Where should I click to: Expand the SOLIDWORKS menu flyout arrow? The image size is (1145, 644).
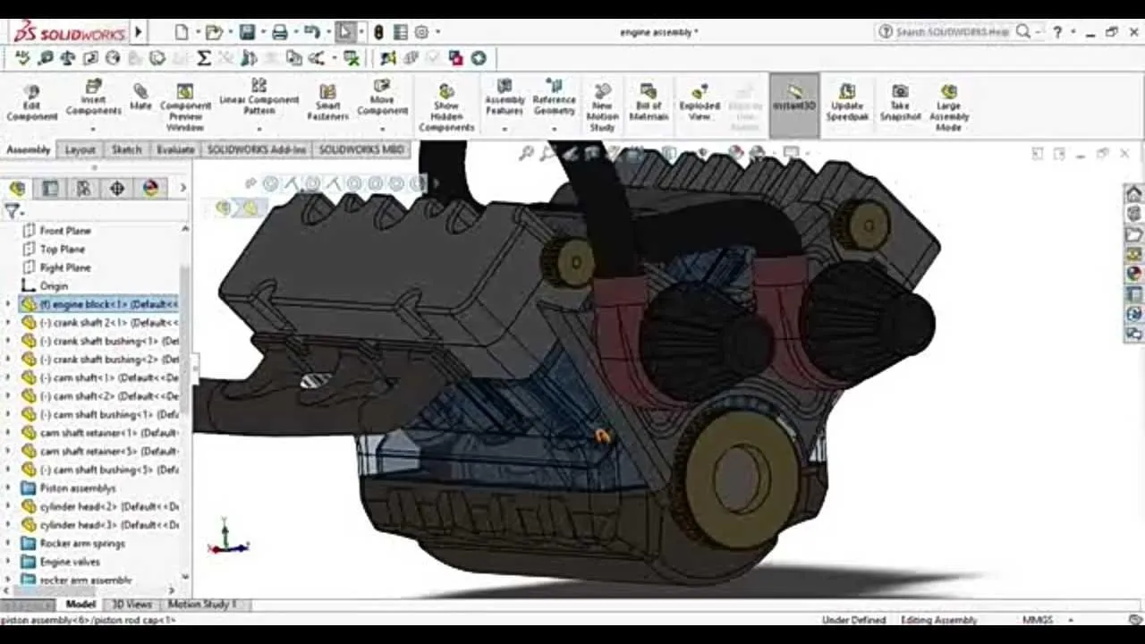139,32
